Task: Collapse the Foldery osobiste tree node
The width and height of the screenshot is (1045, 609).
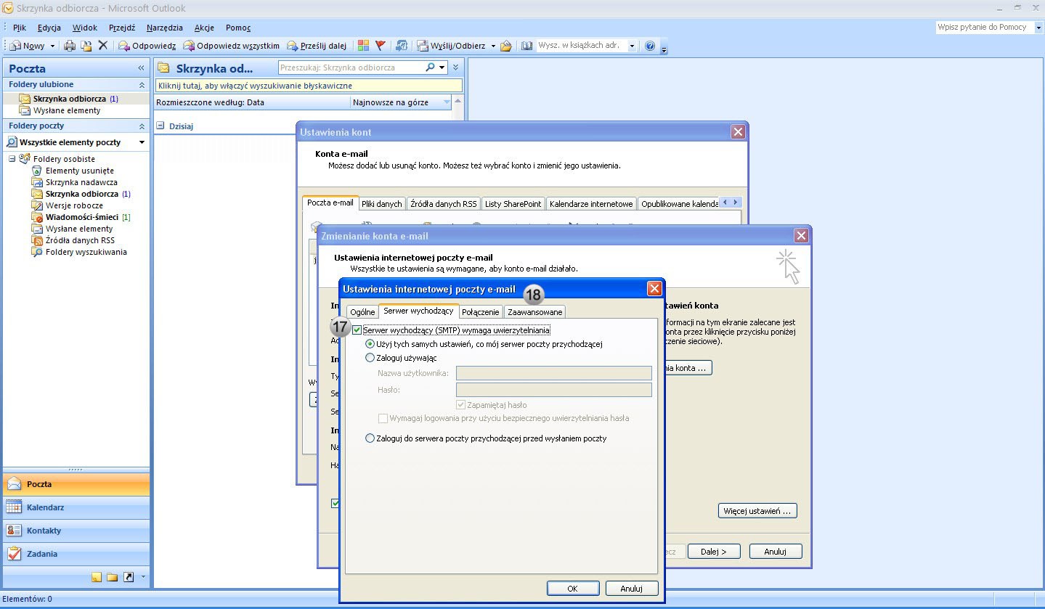Action: pos(12,159)
